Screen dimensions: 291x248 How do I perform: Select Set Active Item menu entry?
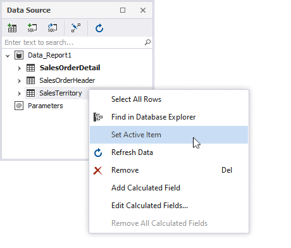169,135
